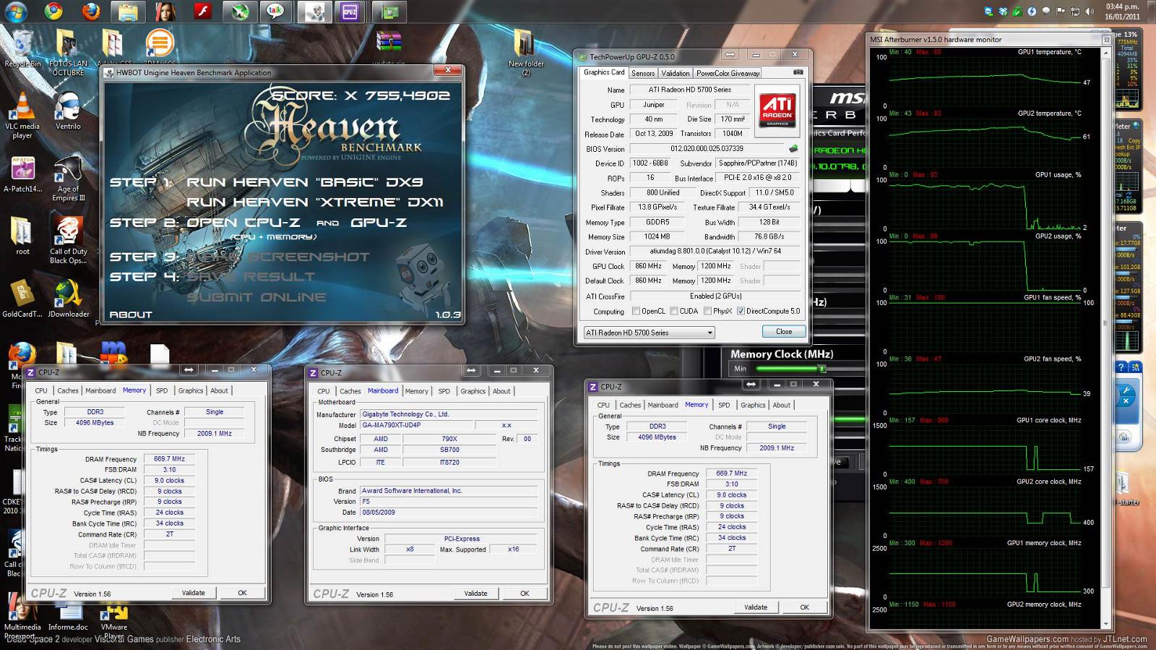Switch to Sensors tab in GPU-Z

(x=643, y=73)
